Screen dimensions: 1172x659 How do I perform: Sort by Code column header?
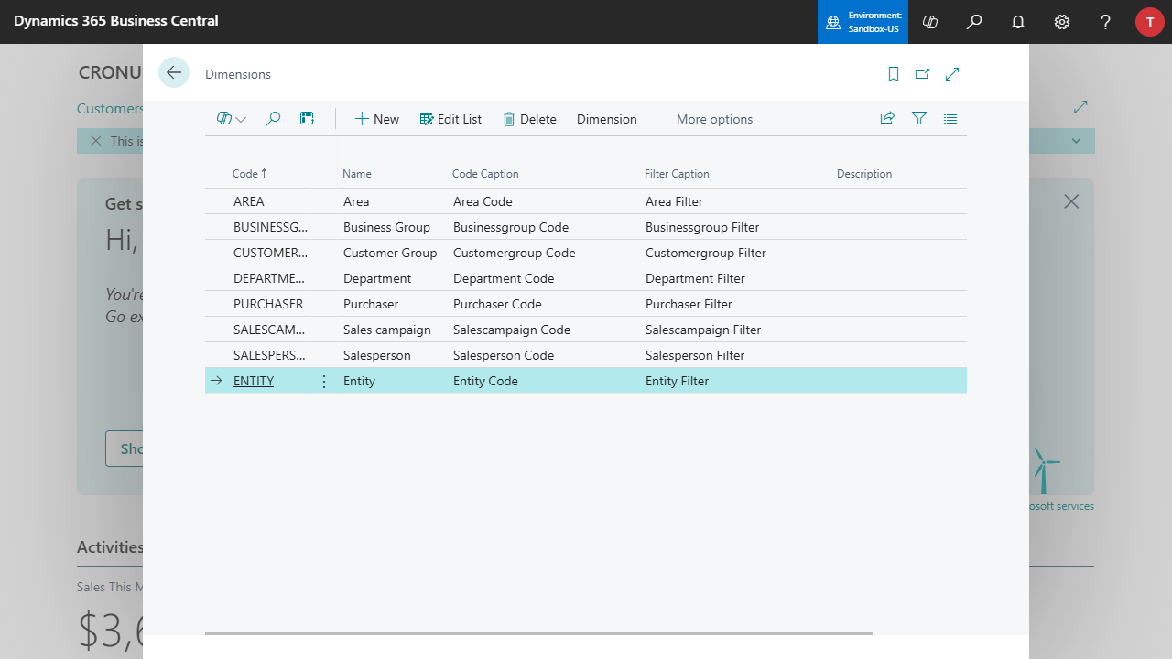tap(250, 174)
